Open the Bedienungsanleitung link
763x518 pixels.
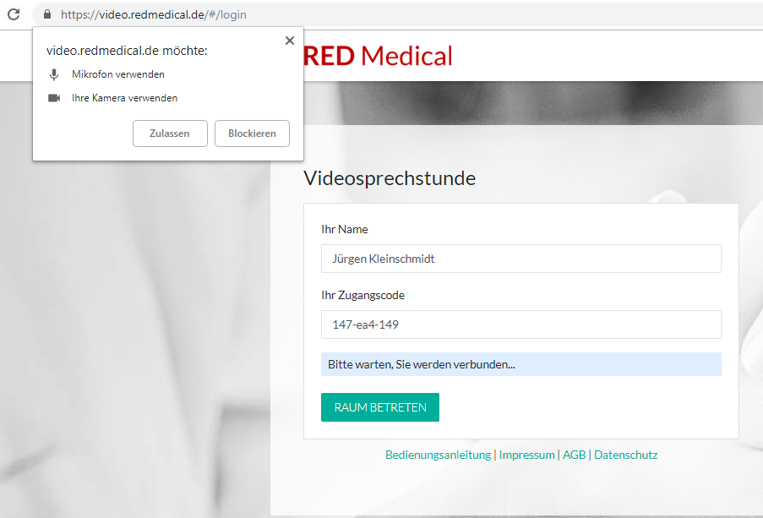pos(438,455)
